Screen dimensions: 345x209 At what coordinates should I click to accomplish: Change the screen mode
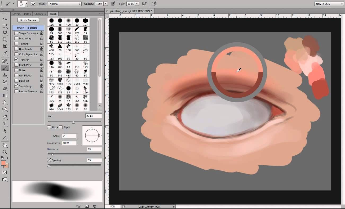coord(5,179)
